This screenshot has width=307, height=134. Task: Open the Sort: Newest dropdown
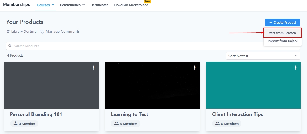tap(263, 56)
